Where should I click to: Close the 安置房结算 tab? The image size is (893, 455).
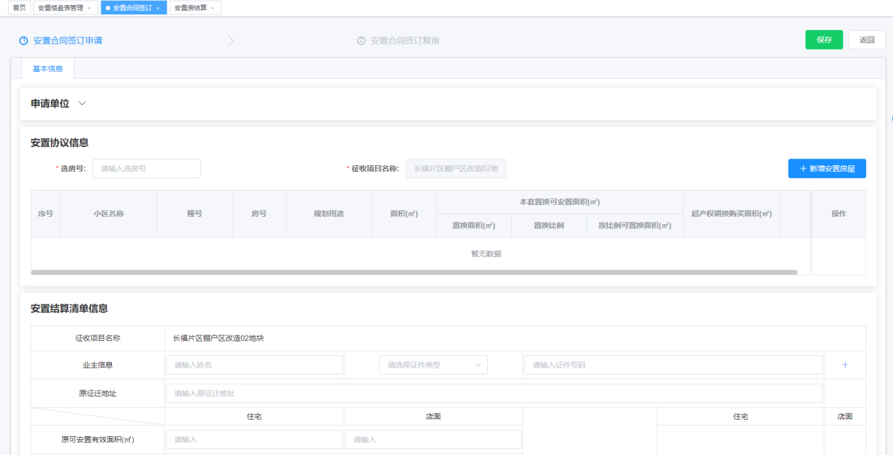[x=212, y=8]
